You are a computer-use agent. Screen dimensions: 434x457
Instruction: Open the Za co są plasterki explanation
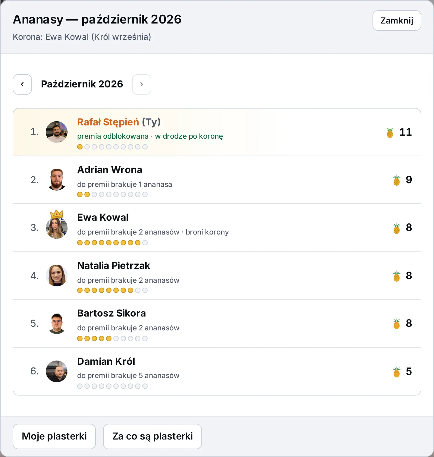point(153,436)
